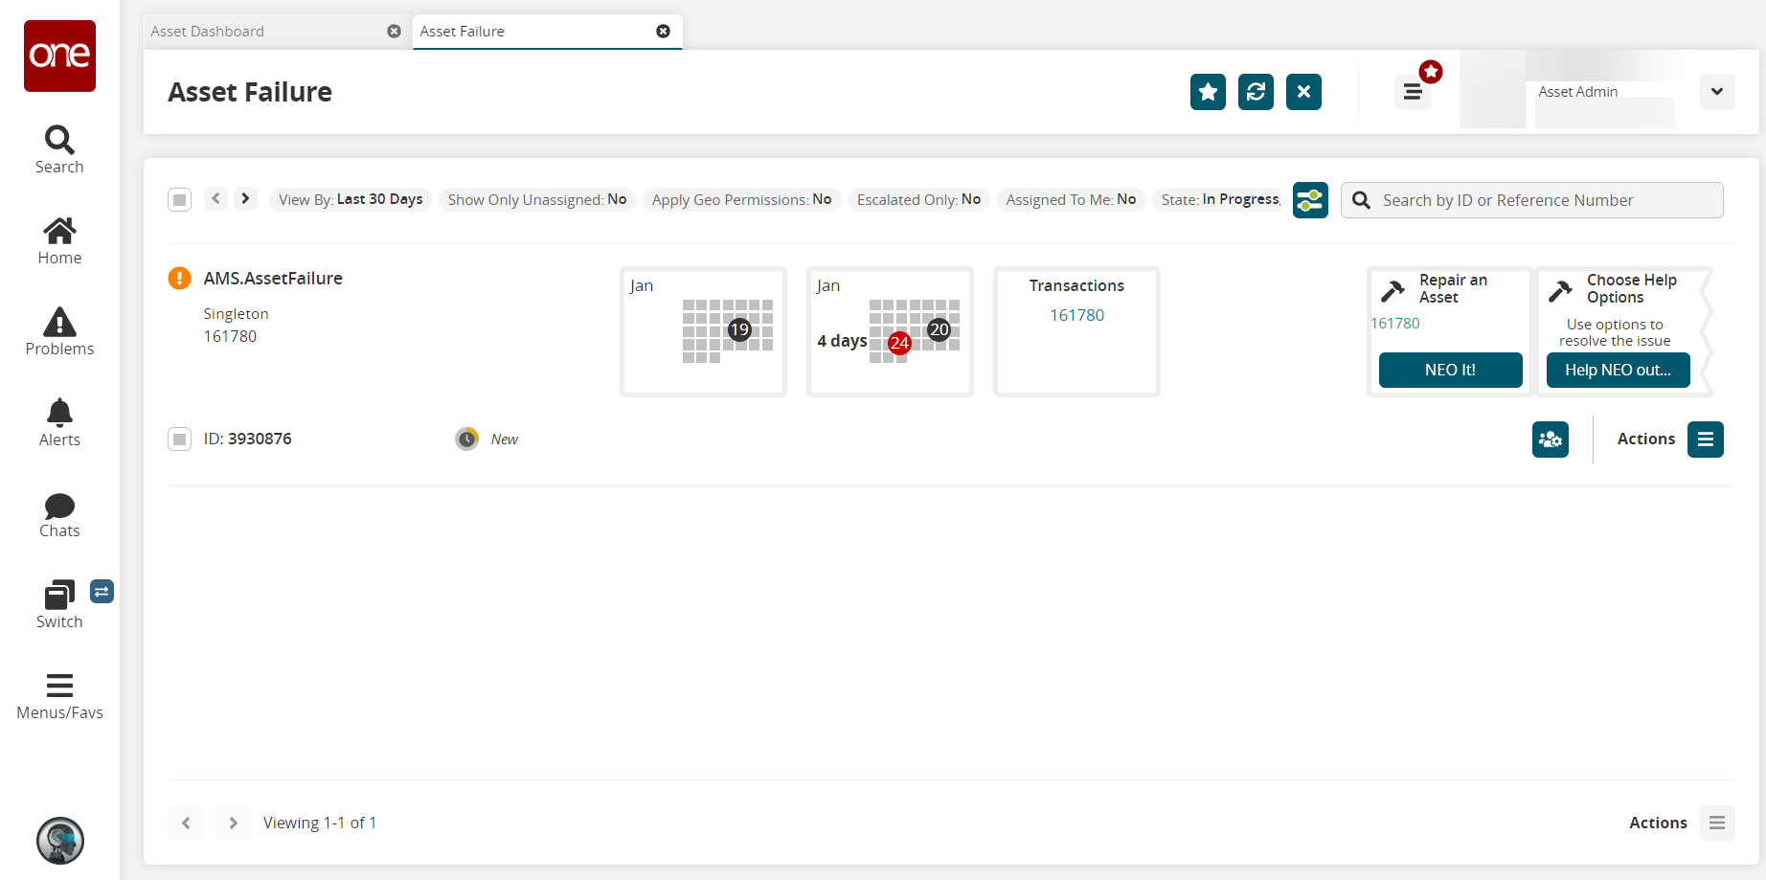This screenshot has height=880, width=1766.
Task: Click the Use options to resolve the issue text
Action: [x=1615, y=332]
